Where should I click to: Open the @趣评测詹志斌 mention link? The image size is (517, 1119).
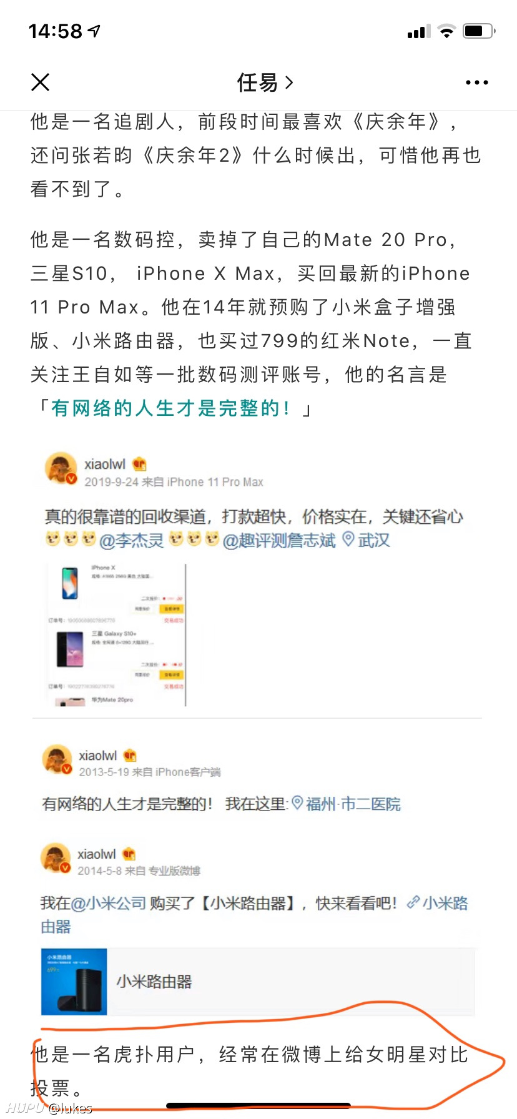pos(279,540)
